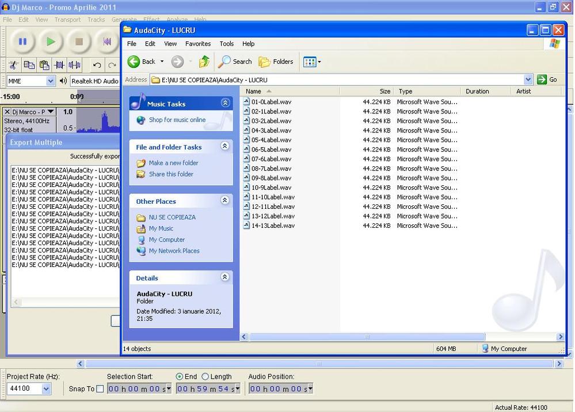Open Search in the Explorer toolbar
Viewport: 575px width, 412px height.
tap(235, 62)
